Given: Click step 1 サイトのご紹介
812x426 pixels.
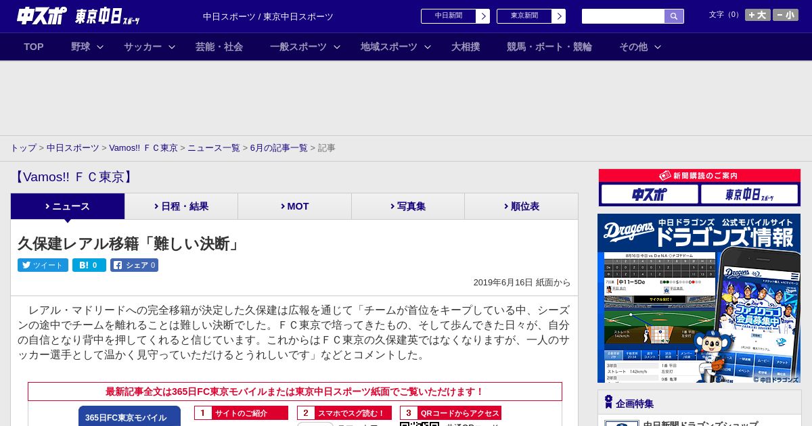Looking at the screenshot, I should [242, 413].
